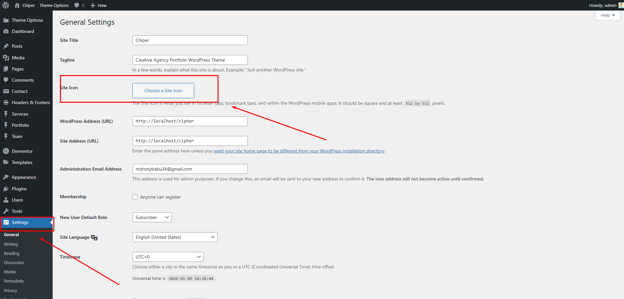Open the comments bubble icon in admin bar
This screenshot has width=624, height=299.
click(77, 5)
